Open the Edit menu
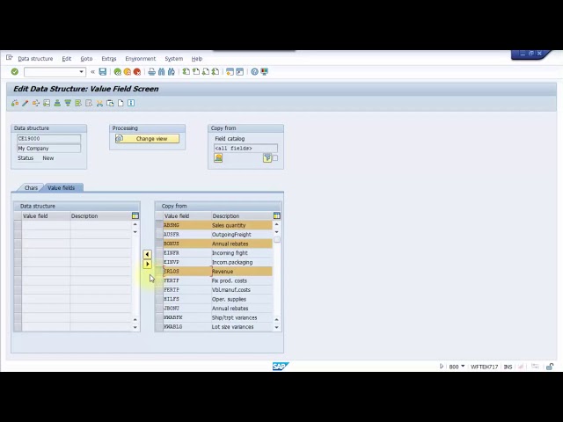The height and width of the screenshot is (422, 563). 67,59
